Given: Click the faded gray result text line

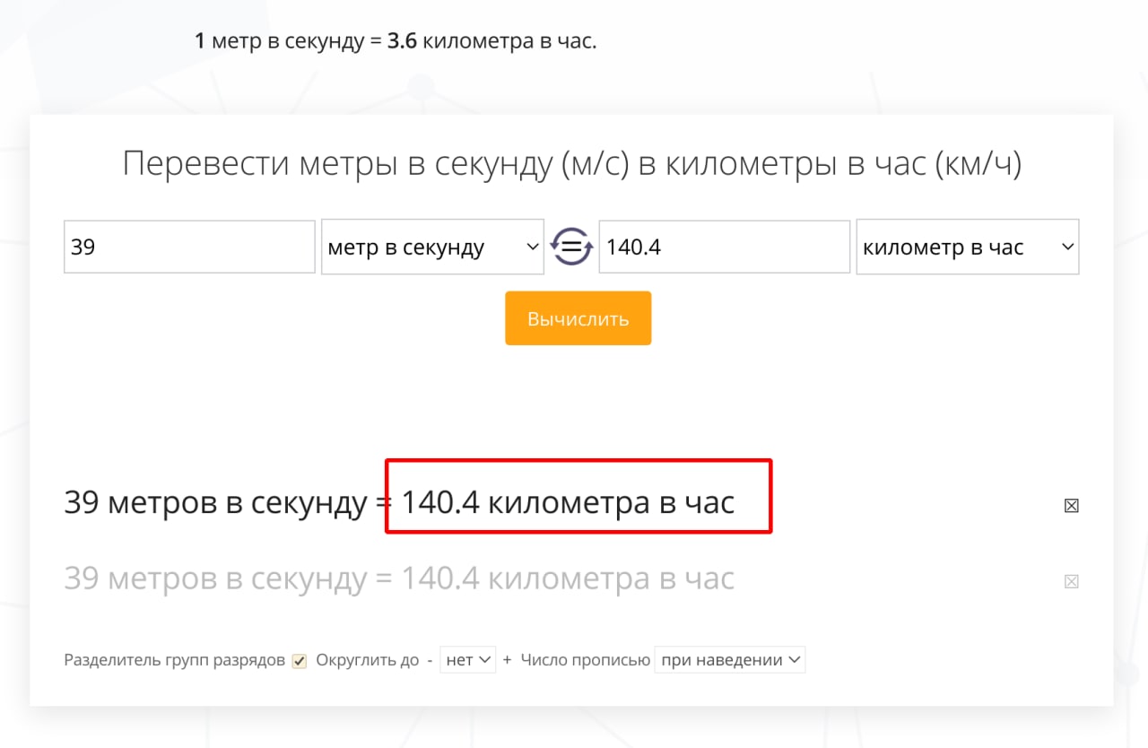Looking at the screenshot, I should pos(399,579).
